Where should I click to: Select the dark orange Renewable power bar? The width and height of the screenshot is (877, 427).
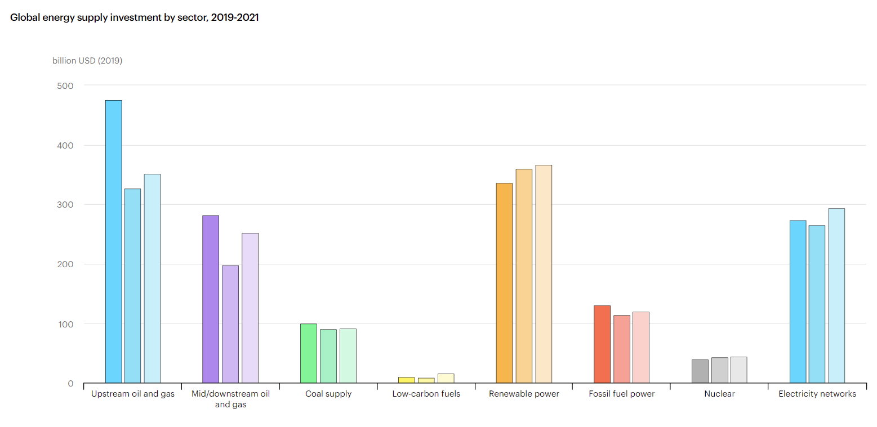[x=504, y=283]
